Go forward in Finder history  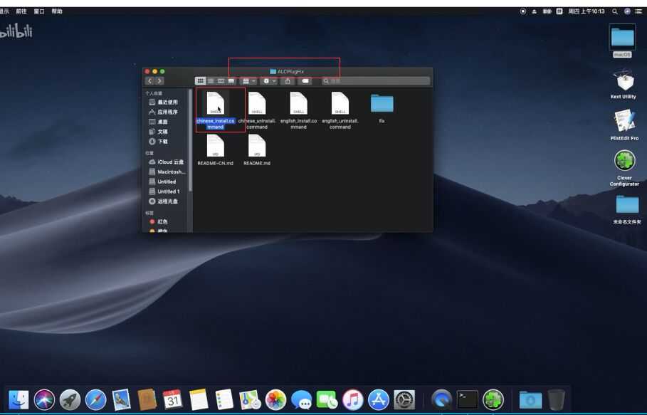point(159,81)
